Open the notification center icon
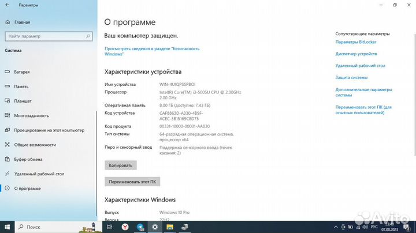This screenshot has width=416, height=233. (406, 227)
